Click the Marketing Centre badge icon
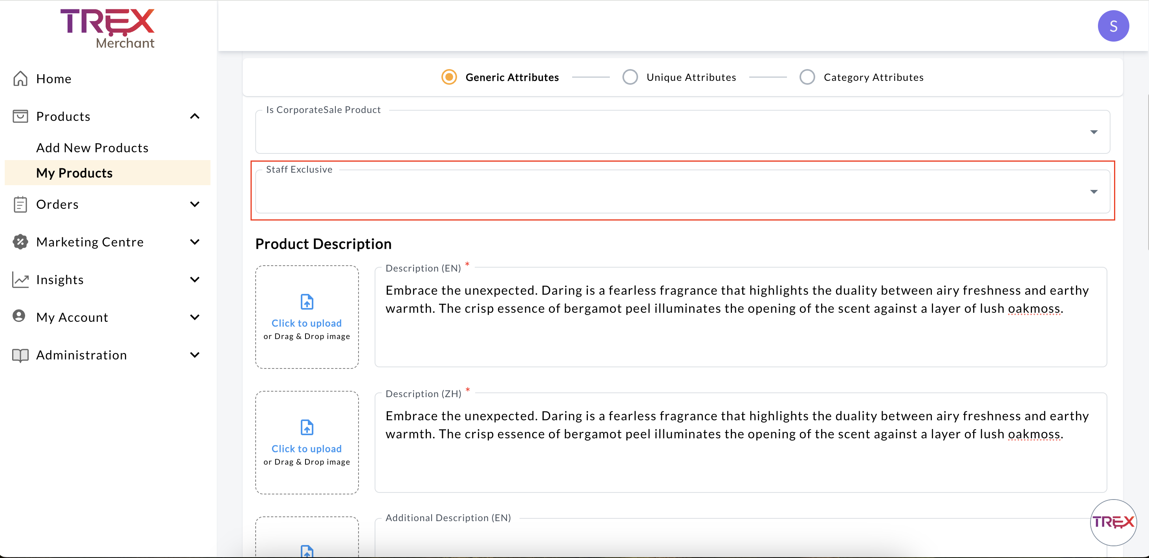Viewport: 1149px width, 558px height. click(x=20, y=242)
